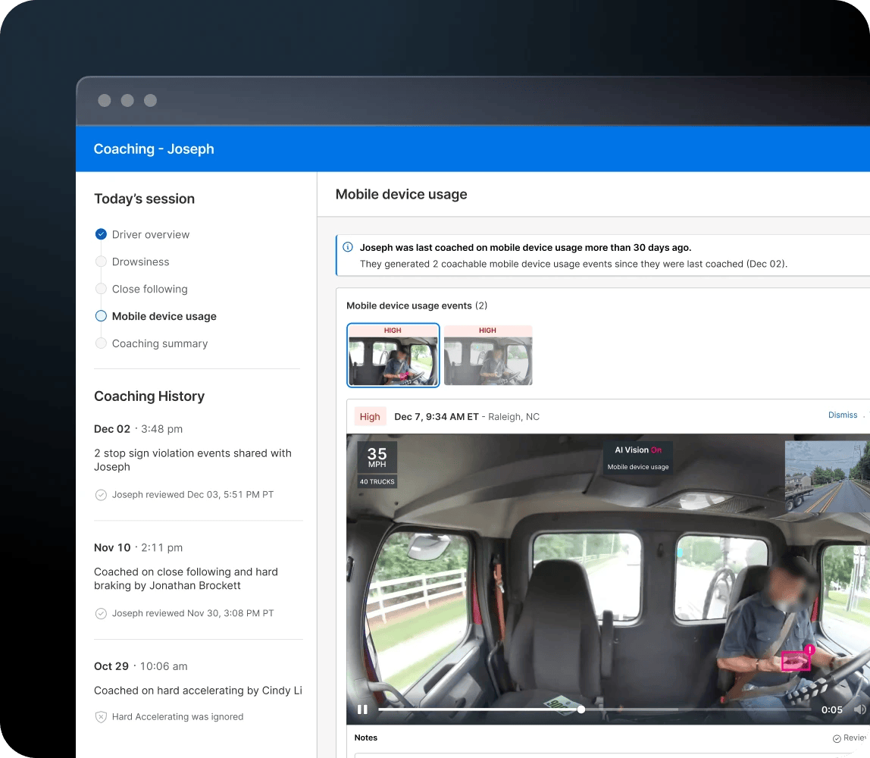Click the High severity tag
Viewport: 870px width, 758px height.
coord(370,416)
